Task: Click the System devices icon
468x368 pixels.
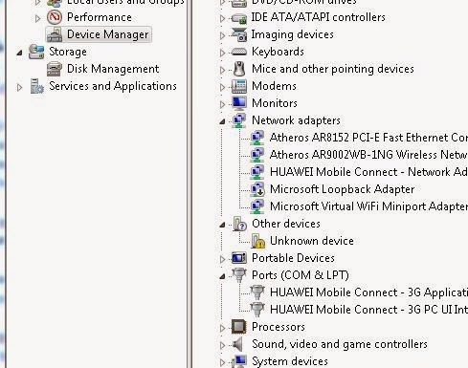Action: tap(239, 361)
